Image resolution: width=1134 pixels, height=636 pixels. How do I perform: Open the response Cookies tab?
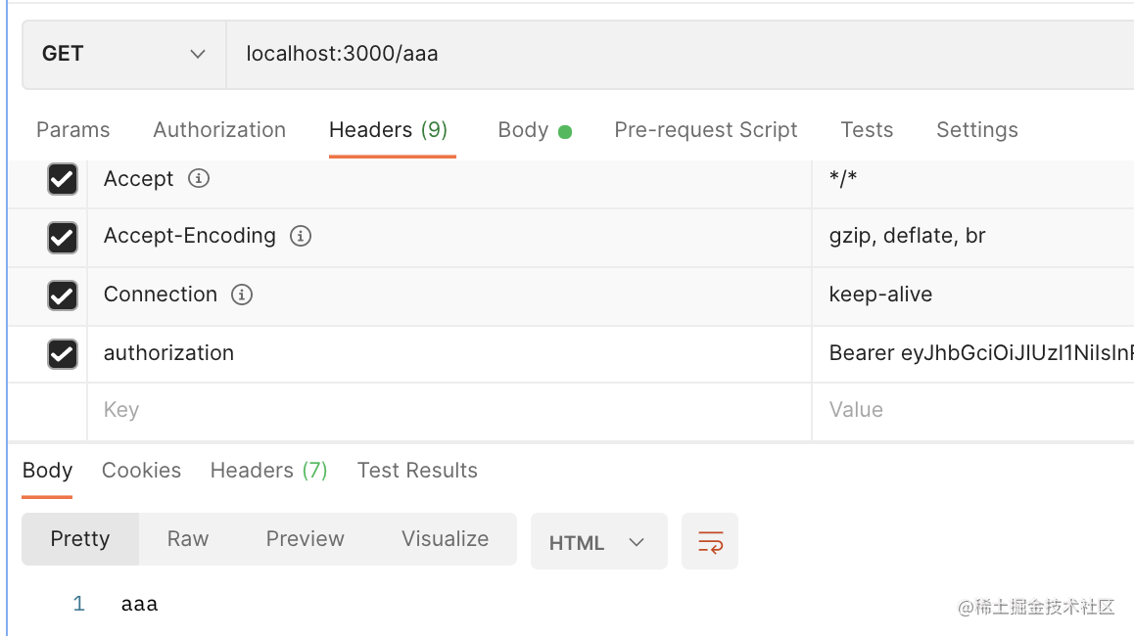tap(141, 471)
